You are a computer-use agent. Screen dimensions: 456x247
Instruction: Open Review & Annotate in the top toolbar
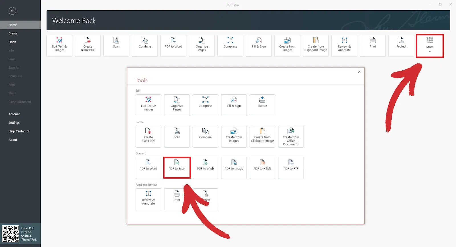[344, 46]
